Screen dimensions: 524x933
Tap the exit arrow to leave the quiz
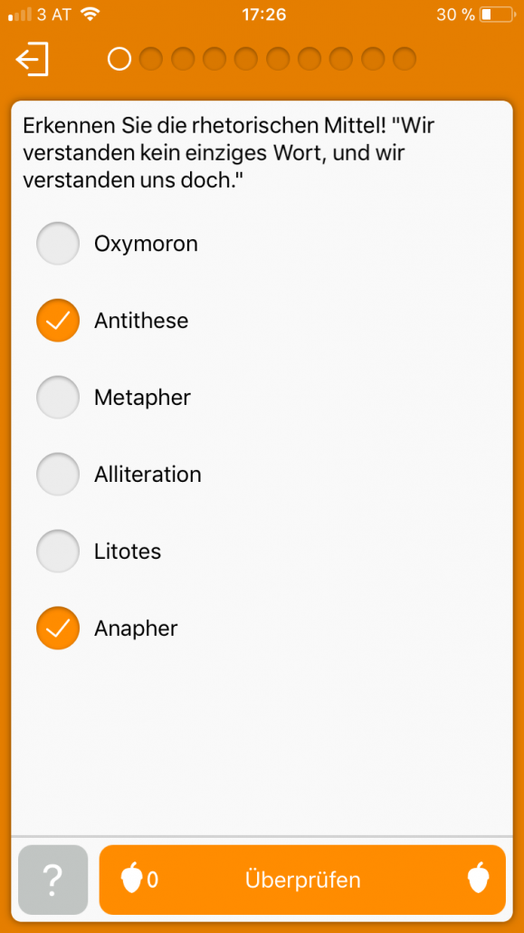(33, 59)
